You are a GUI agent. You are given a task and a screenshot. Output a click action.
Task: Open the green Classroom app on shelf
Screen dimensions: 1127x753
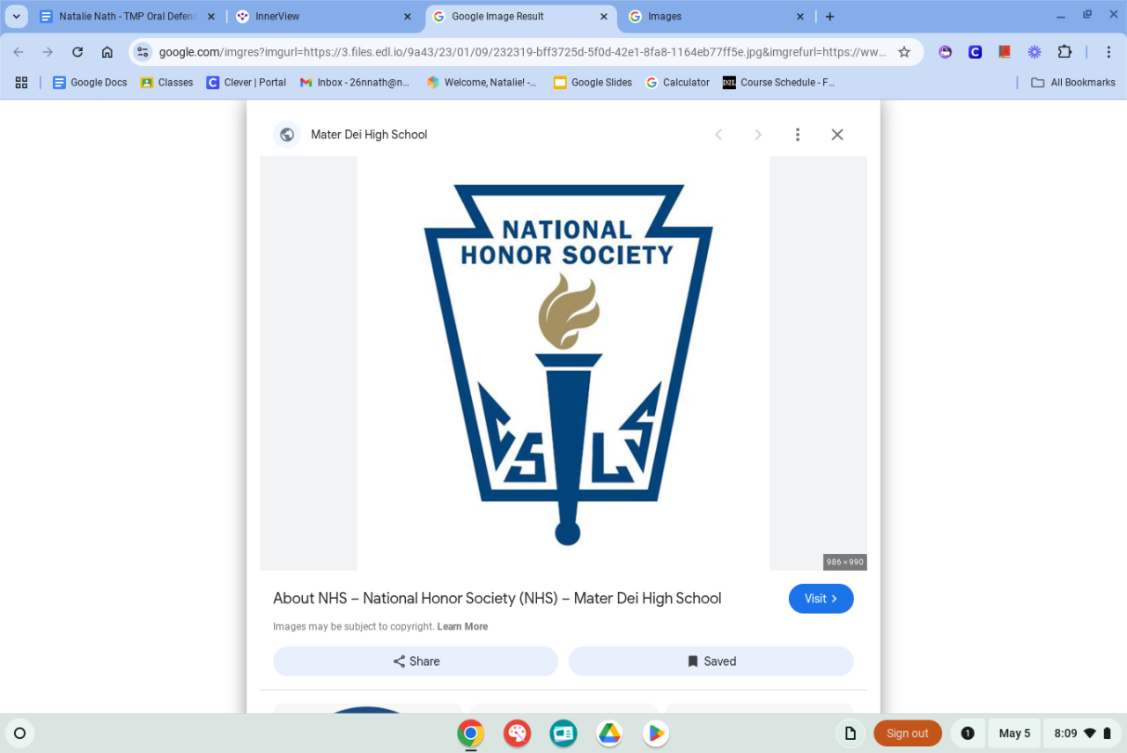563,733
